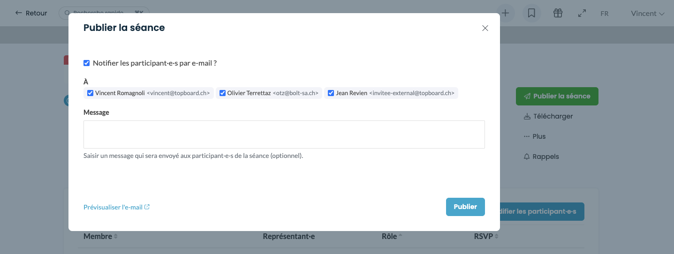Click the bookmark icon in header
The height and width of the screenshot is (254, 674).
pyautogui.click(x=531, y=13)
